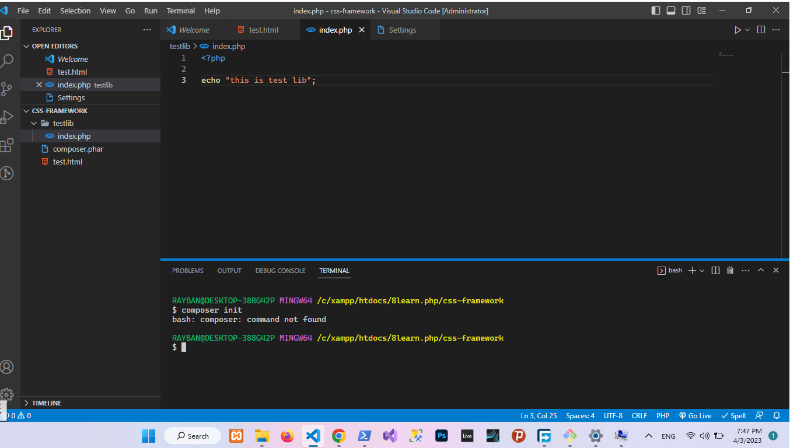797x448 pixels.
Task: Open editor More Actions ellipsis
Action: (x=776, y=30)
